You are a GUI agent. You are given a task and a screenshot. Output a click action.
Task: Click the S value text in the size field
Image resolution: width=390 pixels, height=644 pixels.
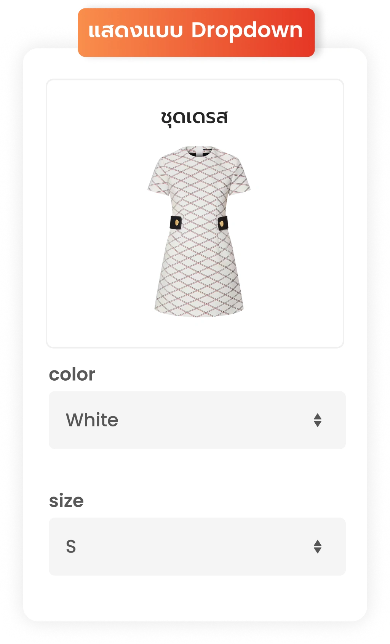71,546
